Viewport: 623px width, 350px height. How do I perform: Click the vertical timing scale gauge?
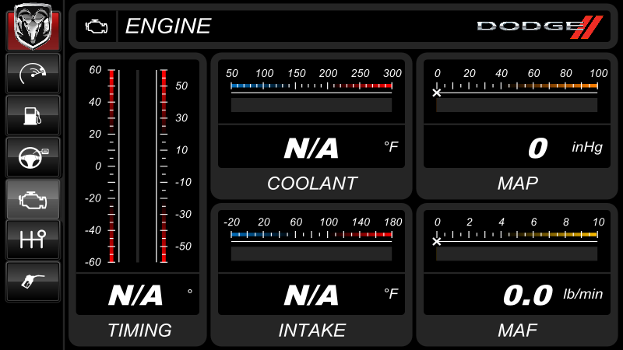point(138,166)
